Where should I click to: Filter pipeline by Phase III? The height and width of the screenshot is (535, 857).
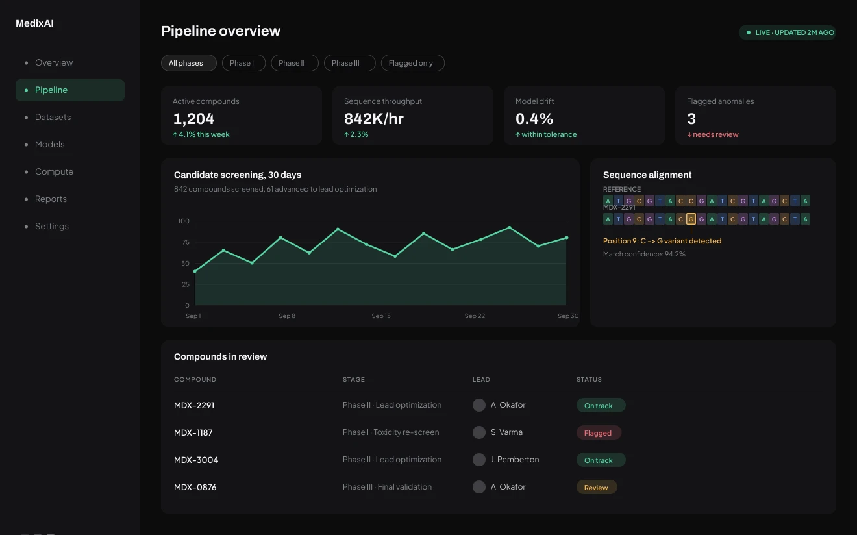(350, 63)
